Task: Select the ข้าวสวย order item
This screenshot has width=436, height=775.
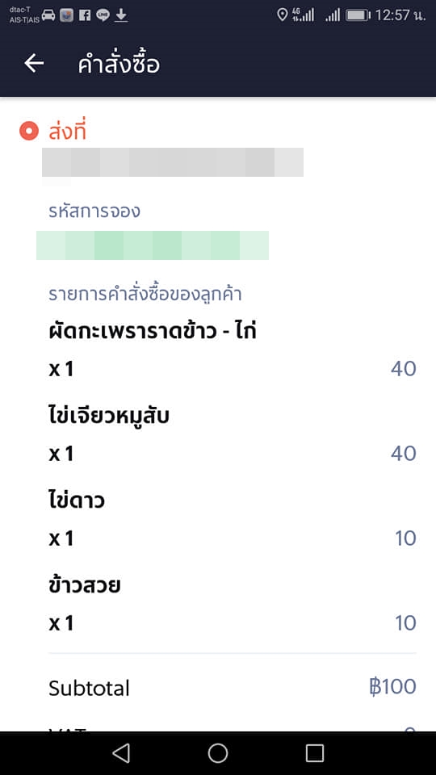Action: pyautogui.click(x=85, y=585)
